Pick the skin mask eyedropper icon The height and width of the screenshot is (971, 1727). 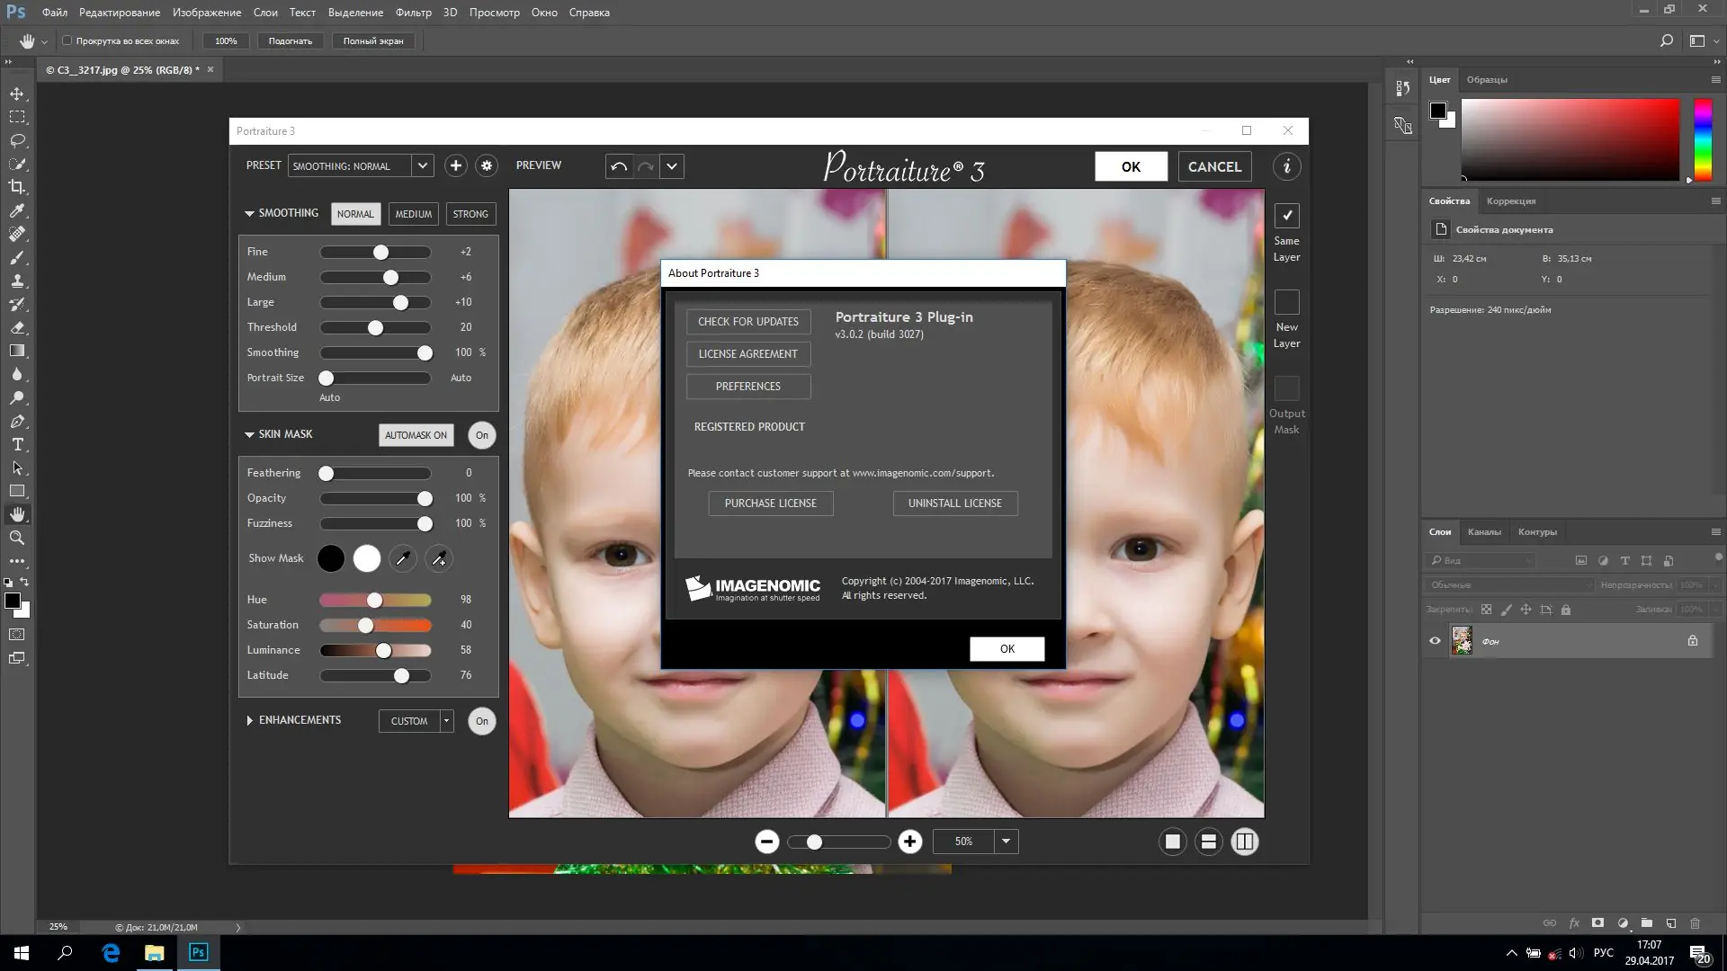pyautogui.click(x=402, y=558)
